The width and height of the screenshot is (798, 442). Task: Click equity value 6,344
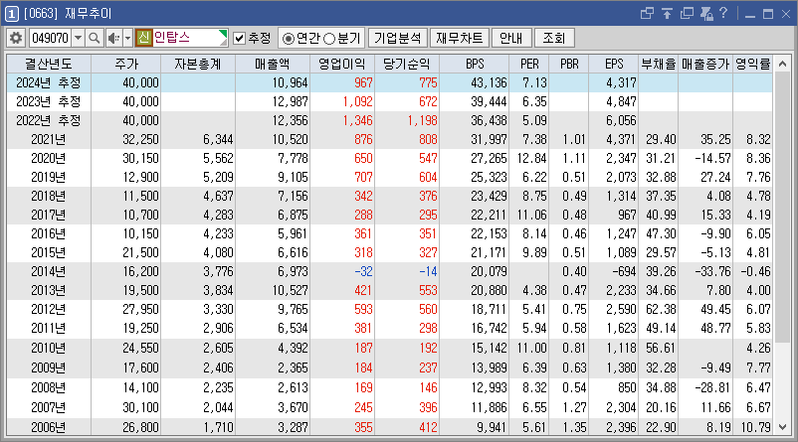pos(218,139)
